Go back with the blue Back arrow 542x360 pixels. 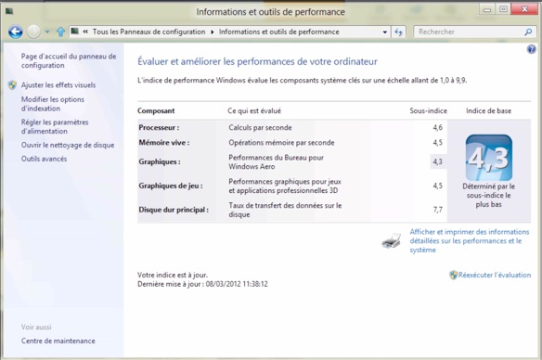(x=16, y=32)
